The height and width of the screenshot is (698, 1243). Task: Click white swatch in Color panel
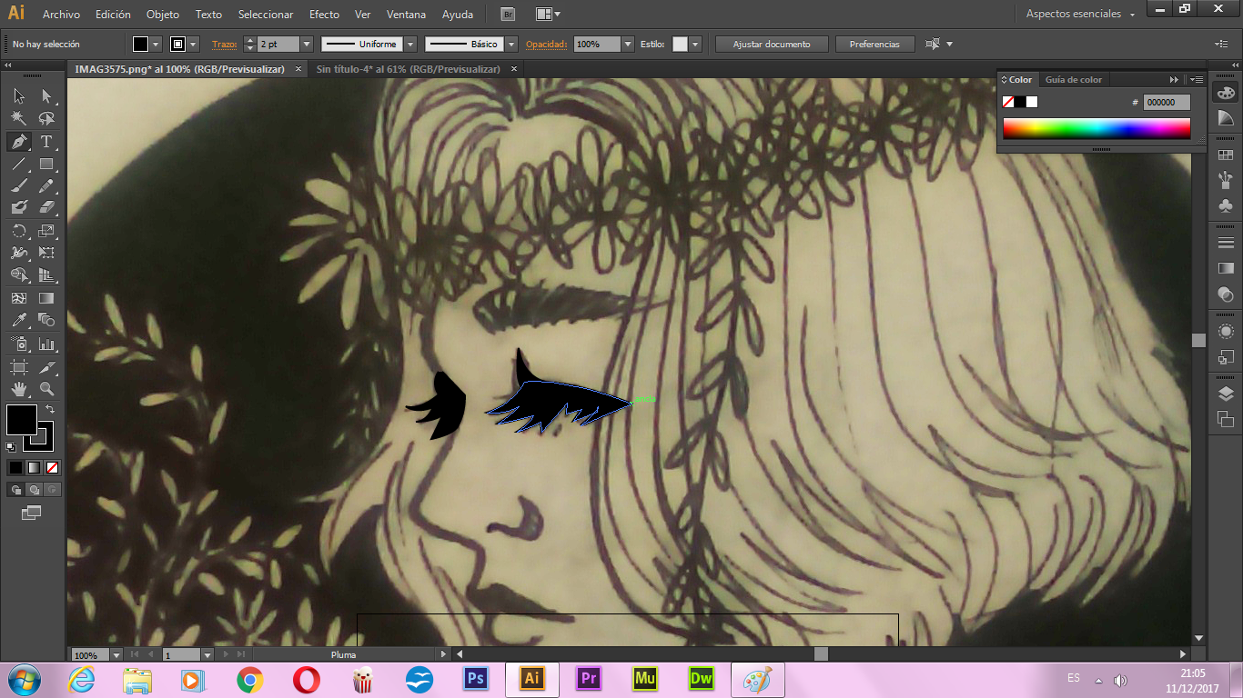coord(1031,102)
